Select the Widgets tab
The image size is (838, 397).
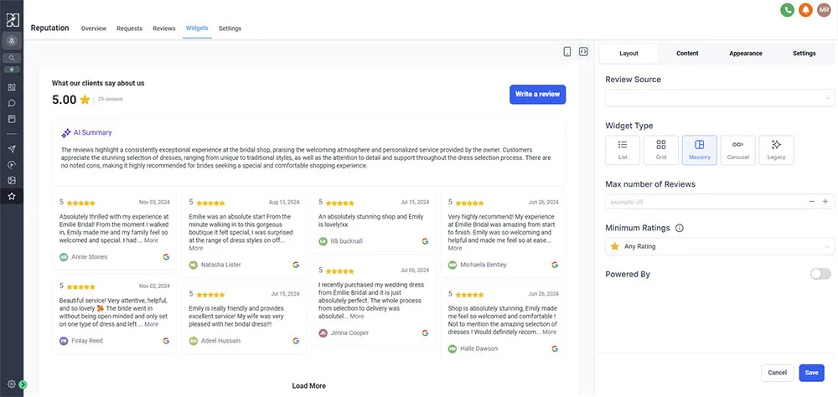(x=197, y=28)
